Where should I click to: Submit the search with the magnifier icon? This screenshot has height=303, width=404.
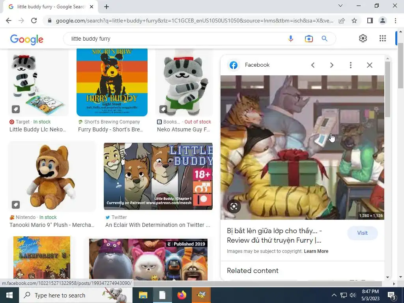pos(324,39)
